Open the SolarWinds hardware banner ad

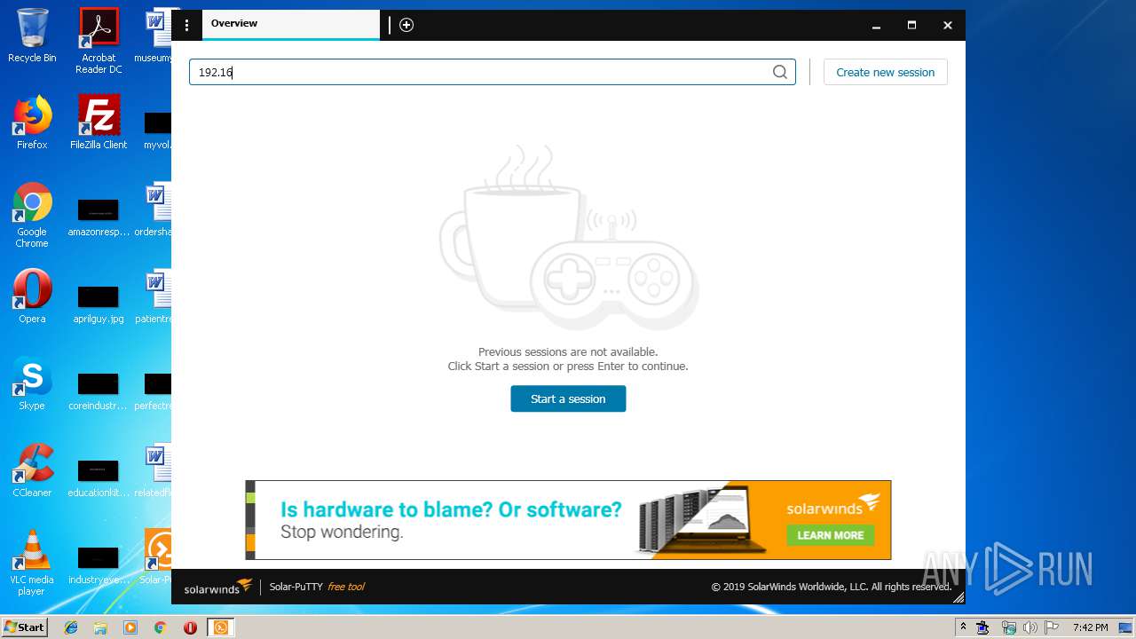[568, 520]
